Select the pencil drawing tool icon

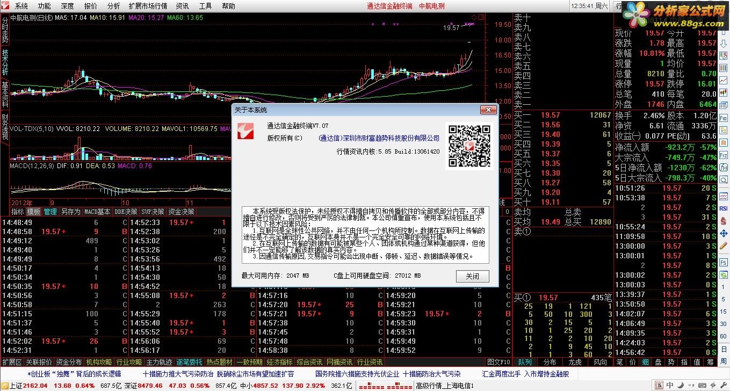[723, 247]
